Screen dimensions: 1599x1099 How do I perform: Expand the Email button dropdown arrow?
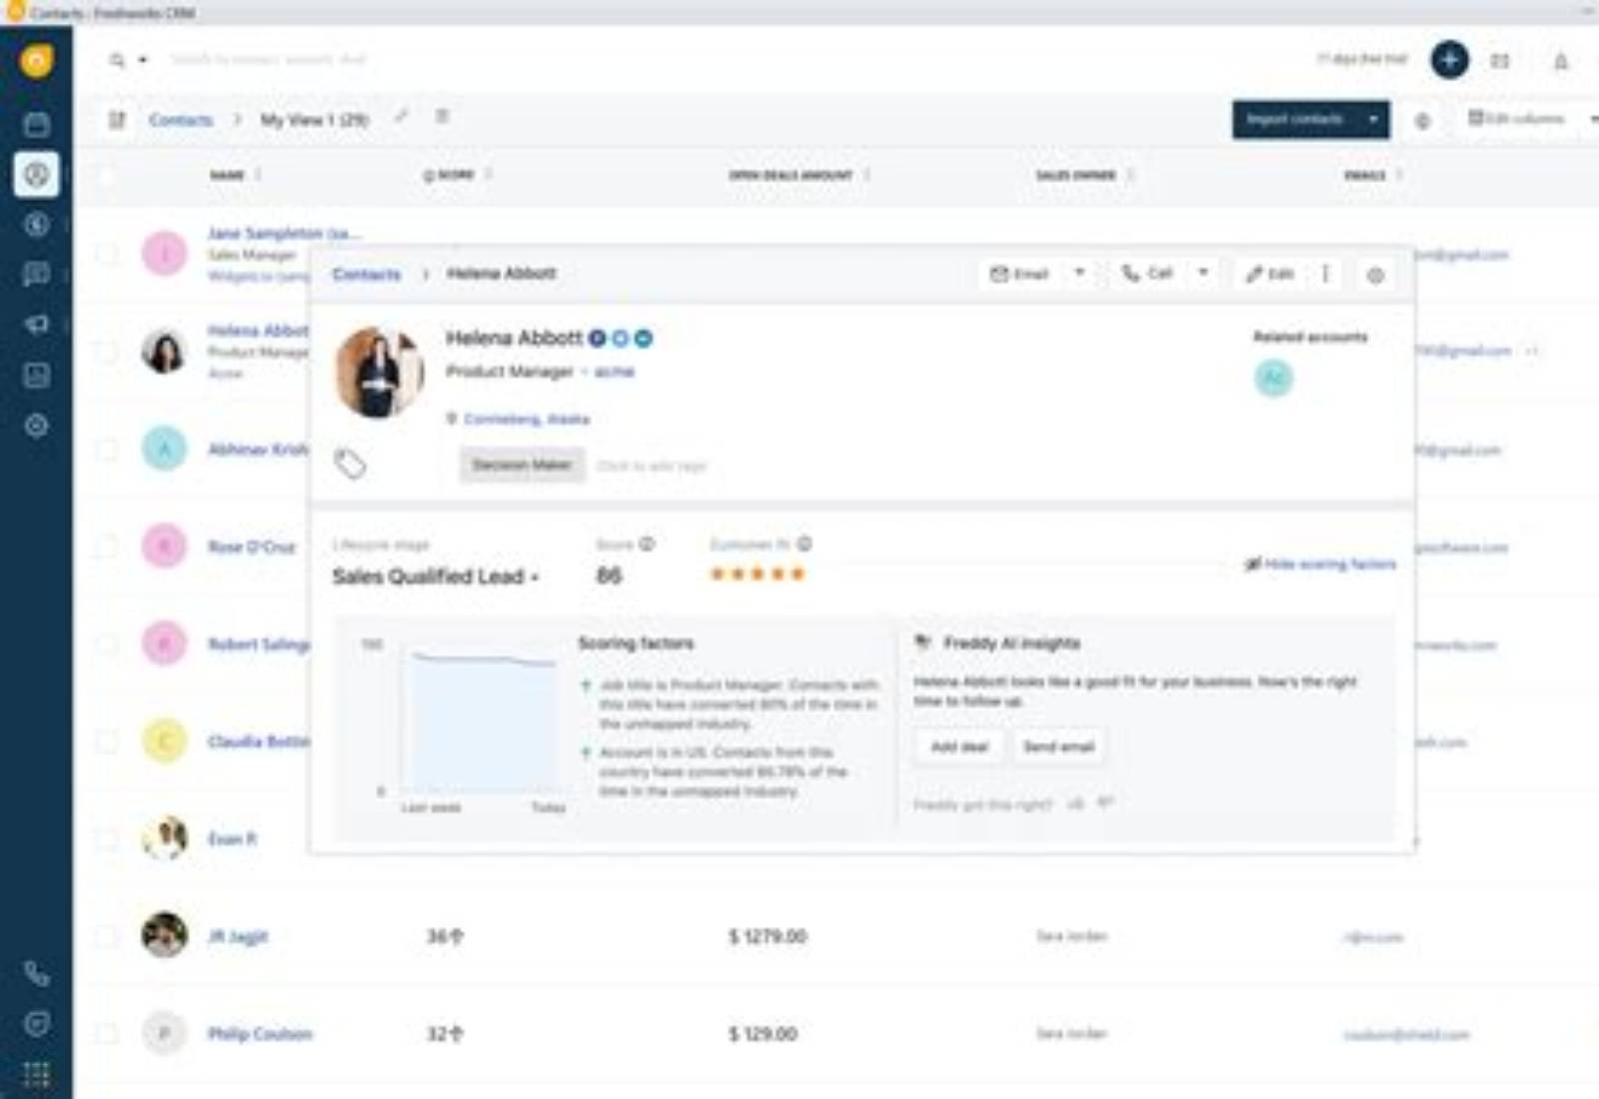(x=1079, y=272)
